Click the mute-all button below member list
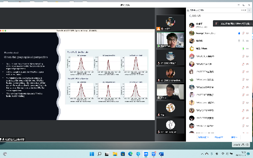 (202, 137)
